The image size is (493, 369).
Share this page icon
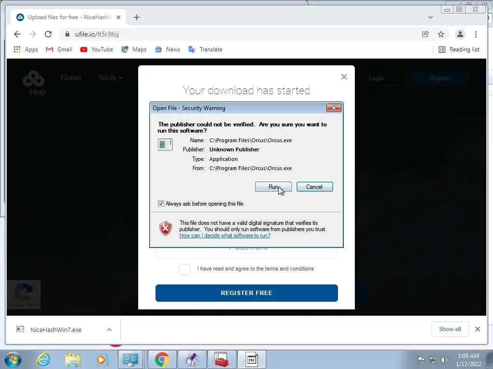426,34
